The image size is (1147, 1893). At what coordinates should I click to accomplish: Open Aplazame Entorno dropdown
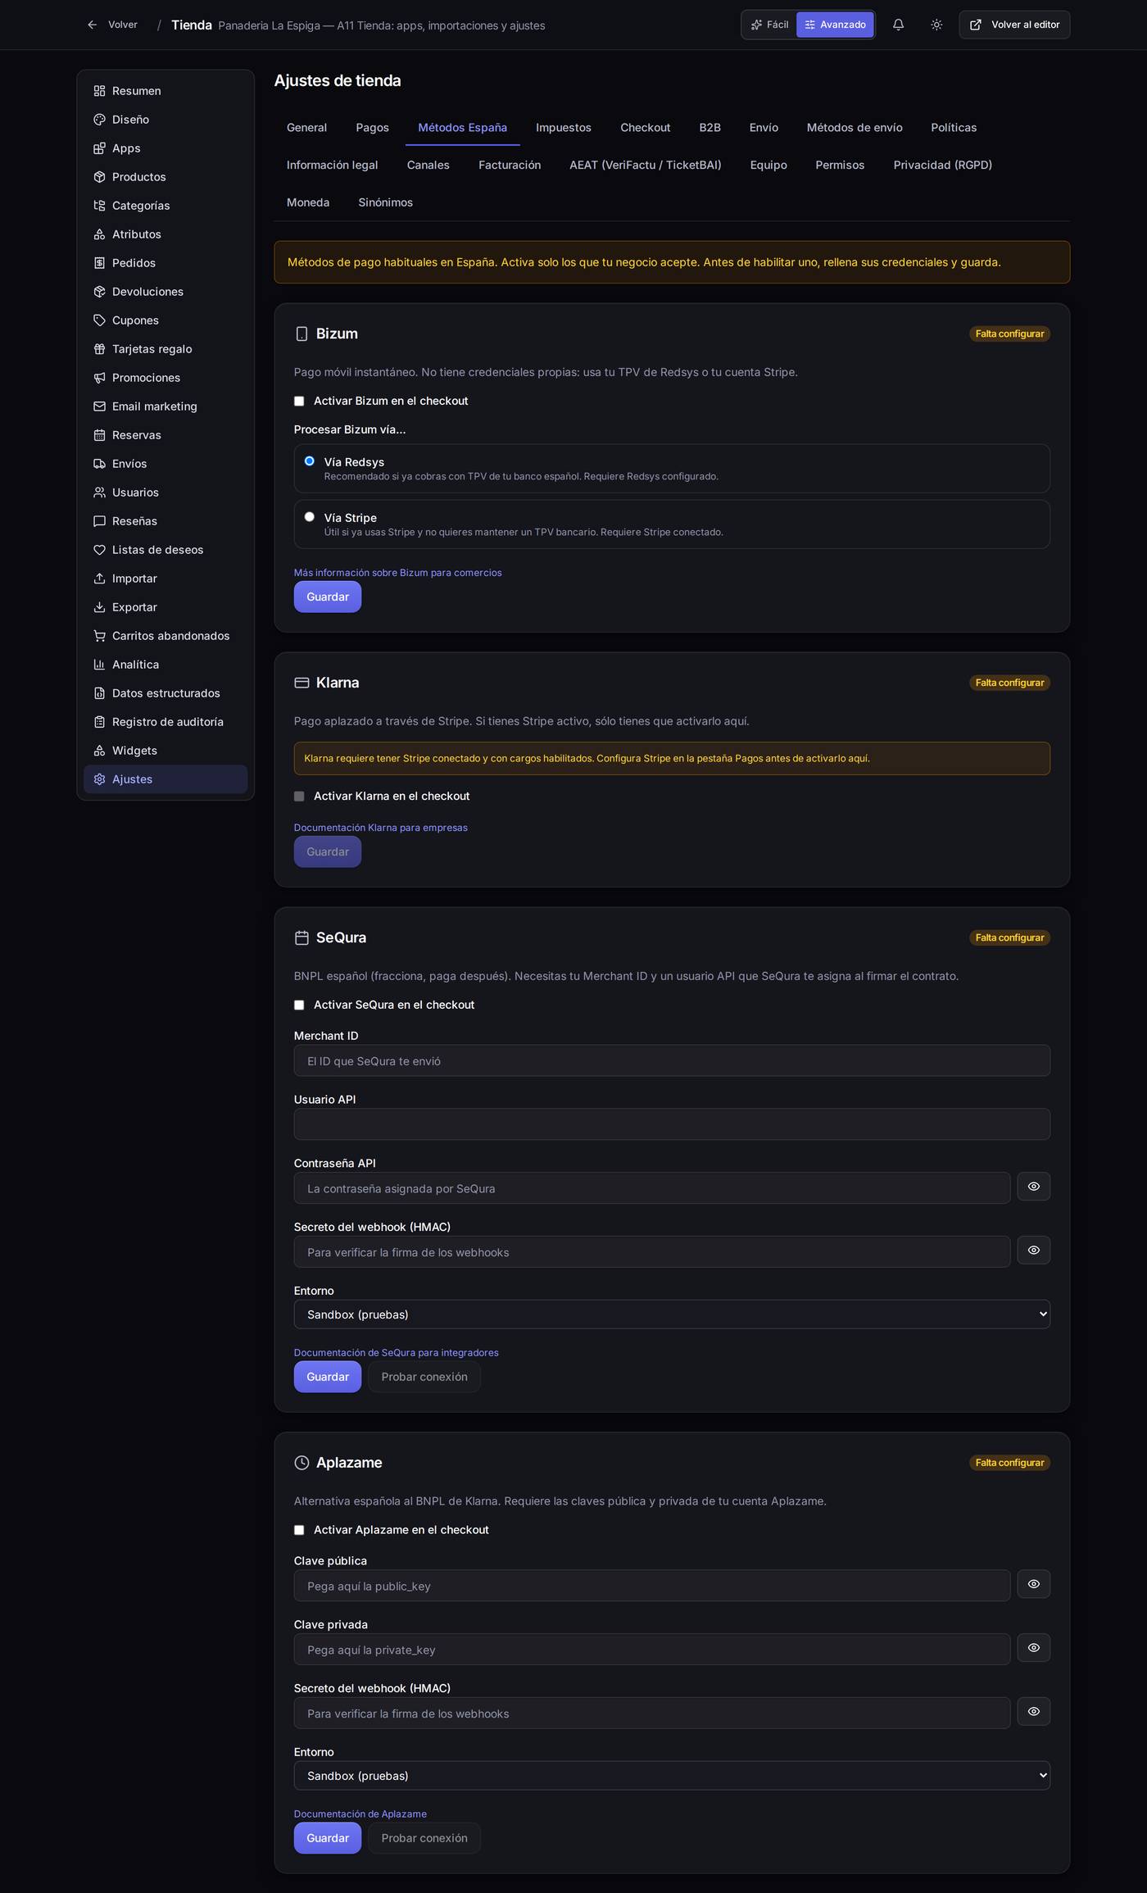pos(672,1776)
